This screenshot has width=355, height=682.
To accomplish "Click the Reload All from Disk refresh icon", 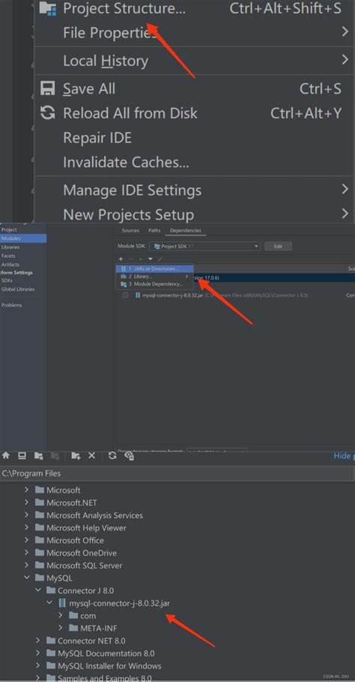I will click(48, 113).
